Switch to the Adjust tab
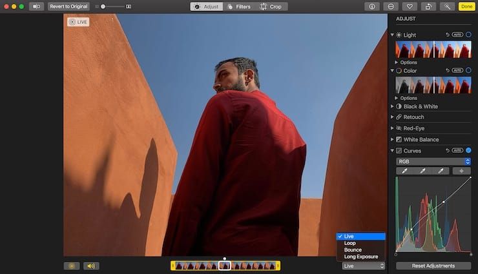 pos(207,6)
